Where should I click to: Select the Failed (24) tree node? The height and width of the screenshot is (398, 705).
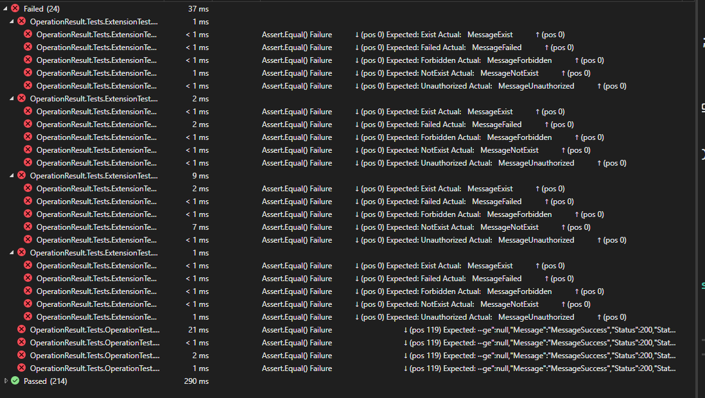[x=40, y=8]
